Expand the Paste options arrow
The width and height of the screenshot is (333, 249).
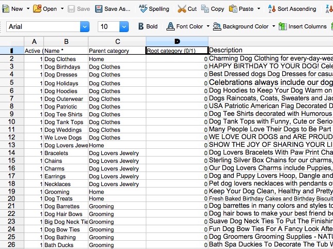[x=259, y=9]
